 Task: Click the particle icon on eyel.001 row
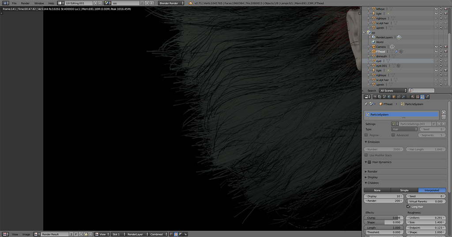coord(399,66)
